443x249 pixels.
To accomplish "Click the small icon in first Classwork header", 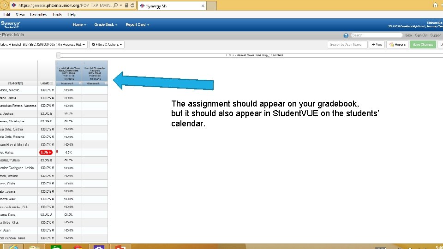I will click(x=80, y=83).
